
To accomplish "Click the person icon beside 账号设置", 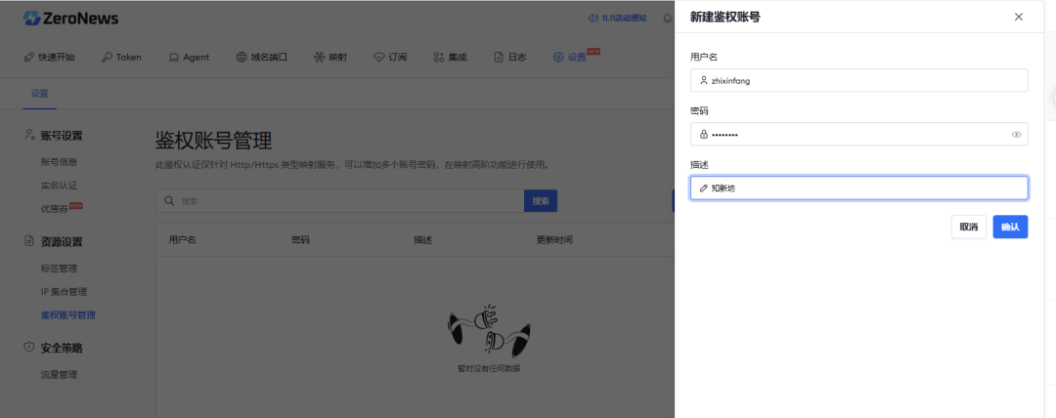I will [29, 135].
